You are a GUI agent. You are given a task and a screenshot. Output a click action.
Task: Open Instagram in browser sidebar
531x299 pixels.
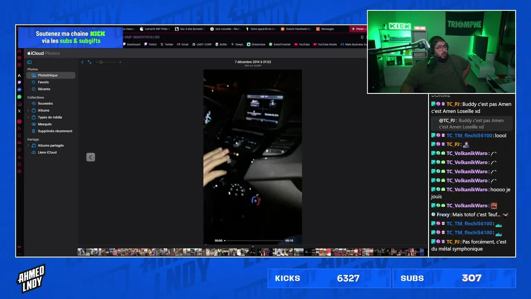pos(19,104)
